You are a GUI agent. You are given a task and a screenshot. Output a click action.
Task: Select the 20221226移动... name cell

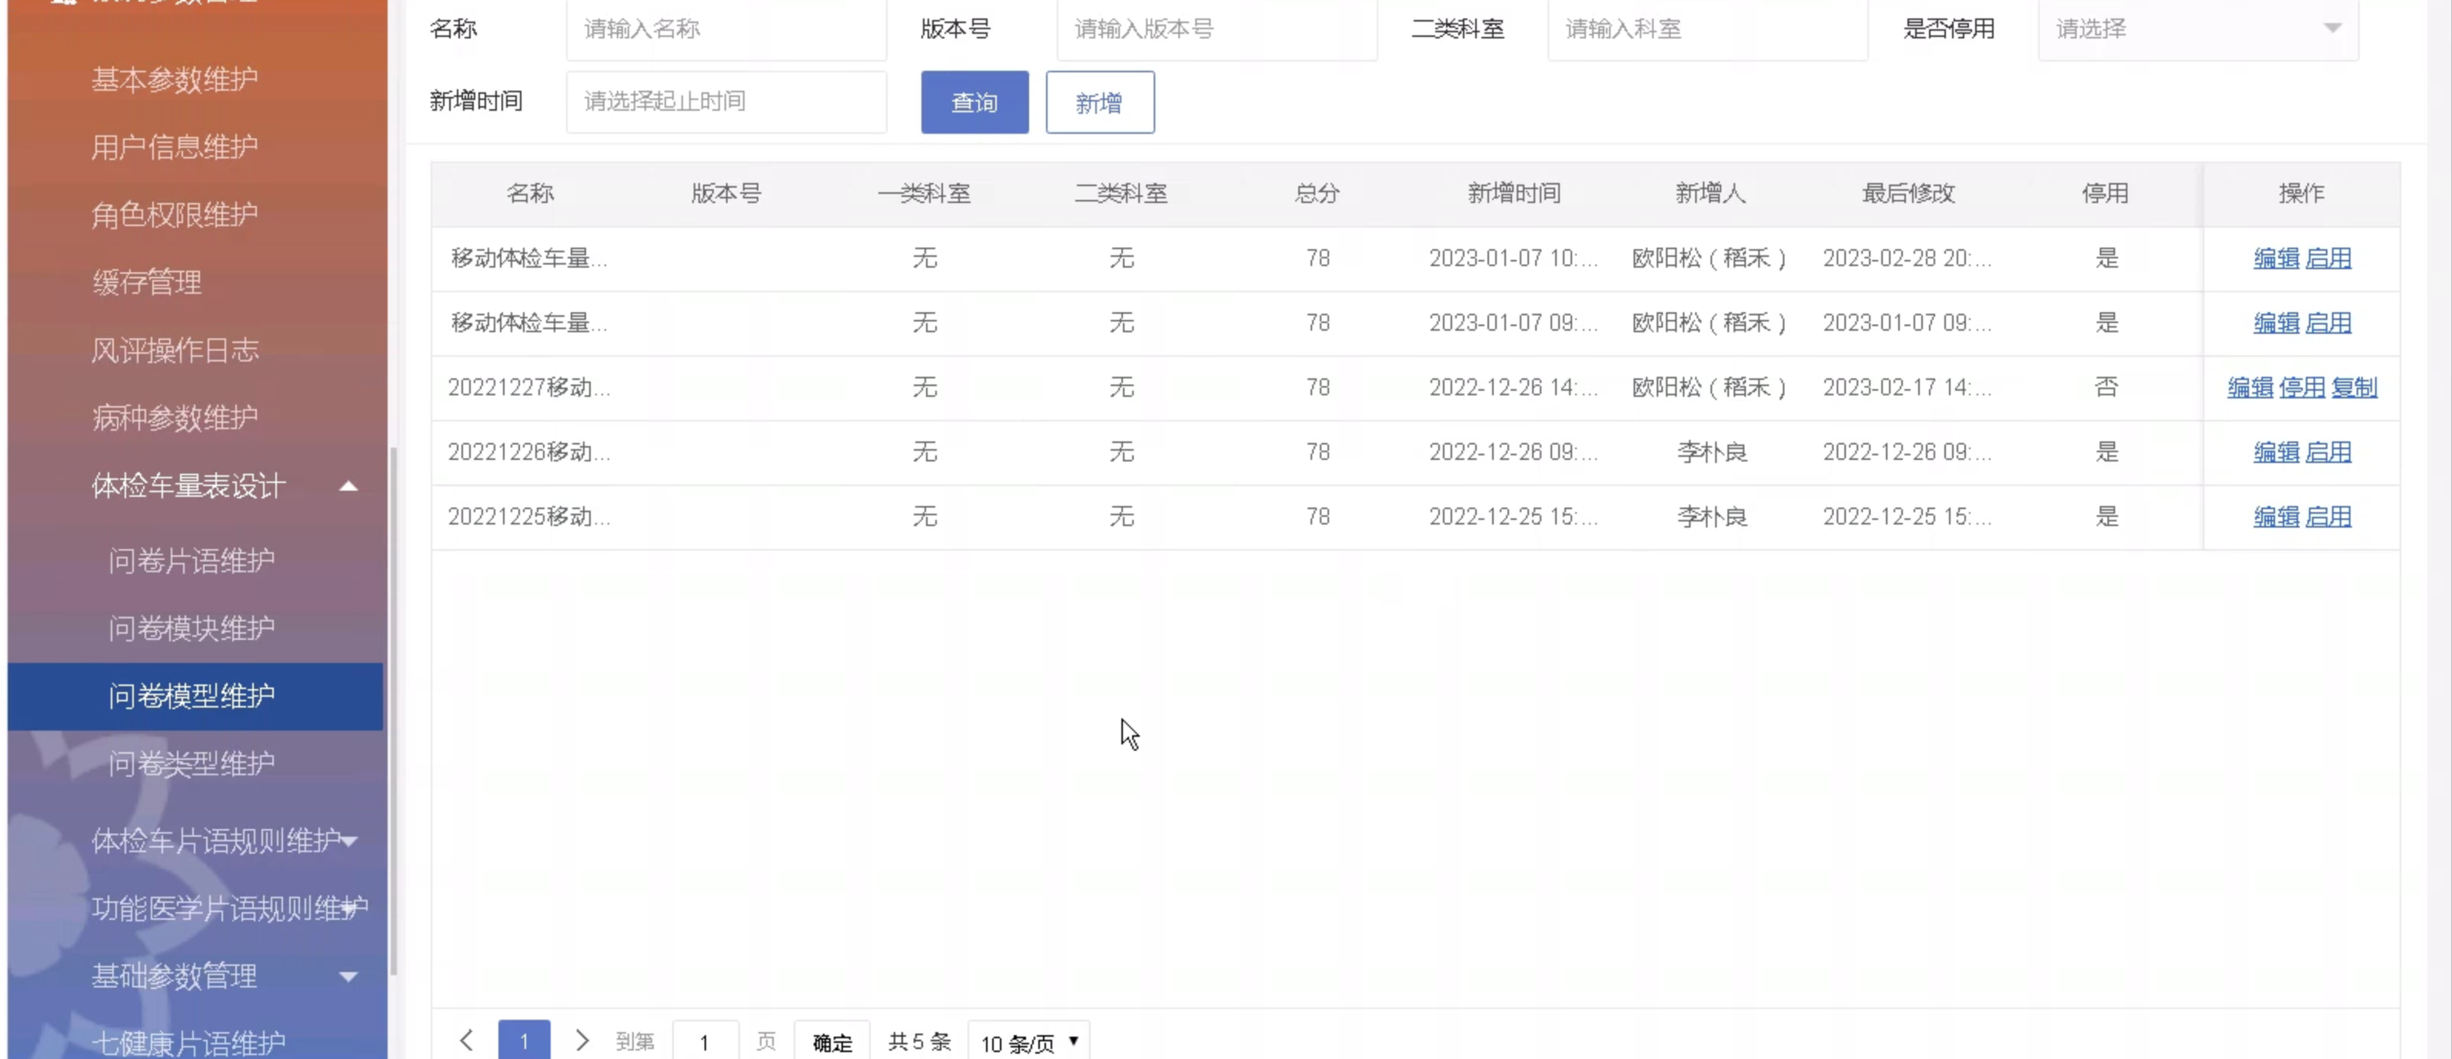click(x=529, y=452)
